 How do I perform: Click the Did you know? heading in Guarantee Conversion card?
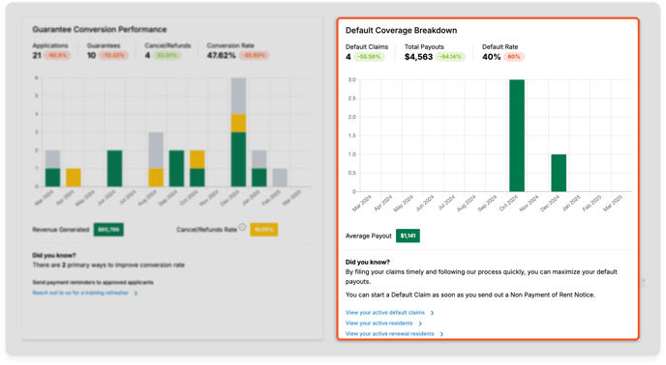(54, 255)
